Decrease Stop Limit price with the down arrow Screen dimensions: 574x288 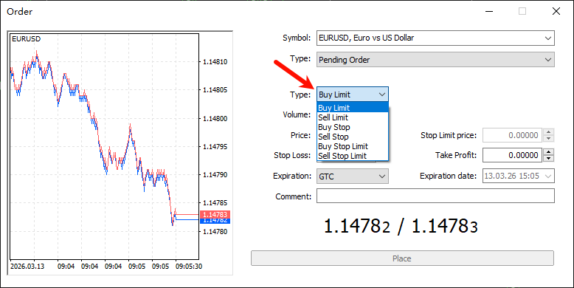[548, 139]
